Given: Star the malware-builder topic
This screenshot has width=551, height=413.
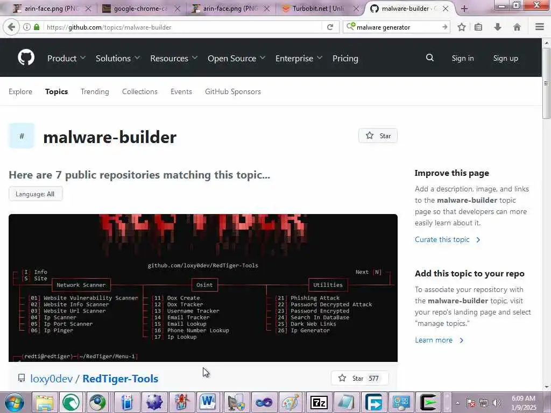Looking at the screenshot, I should [x=378, y=136].
